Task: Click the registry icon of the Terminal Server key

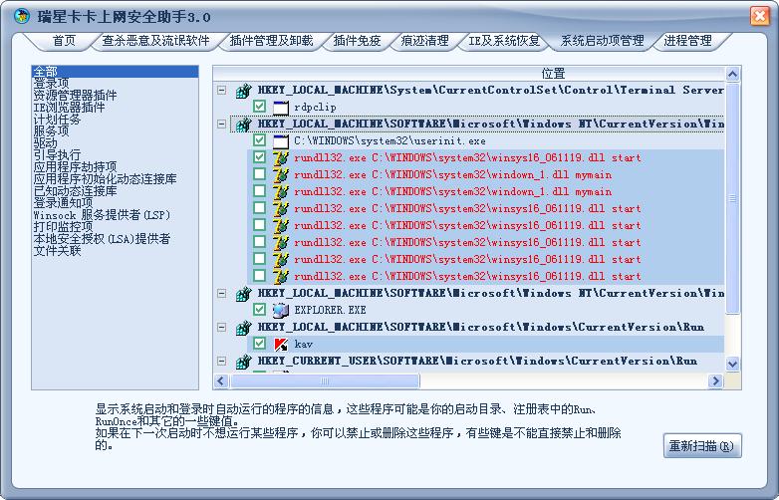Action: pos(243,91)
